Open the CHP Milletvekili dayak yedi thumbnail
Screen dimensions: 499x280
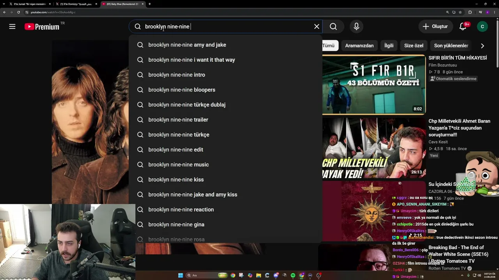point(374,148)
